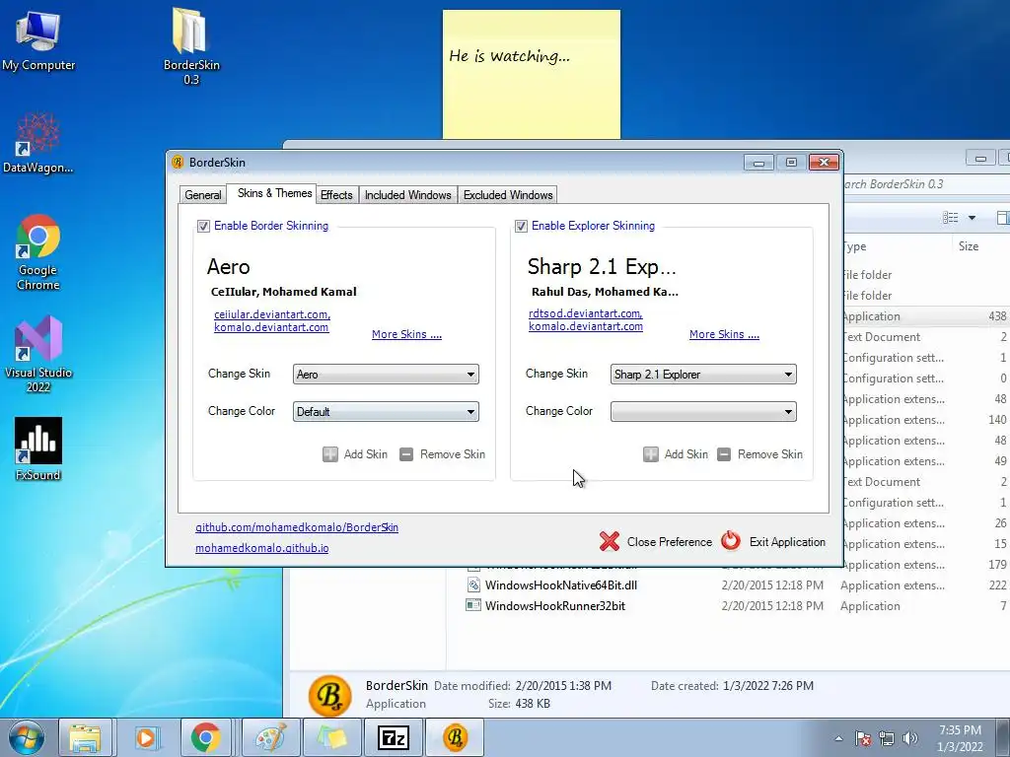Select WindowsHookRunner32bit file in Explorer
The width and height of the screenshot is (1010, 757).
click(554, 606)
